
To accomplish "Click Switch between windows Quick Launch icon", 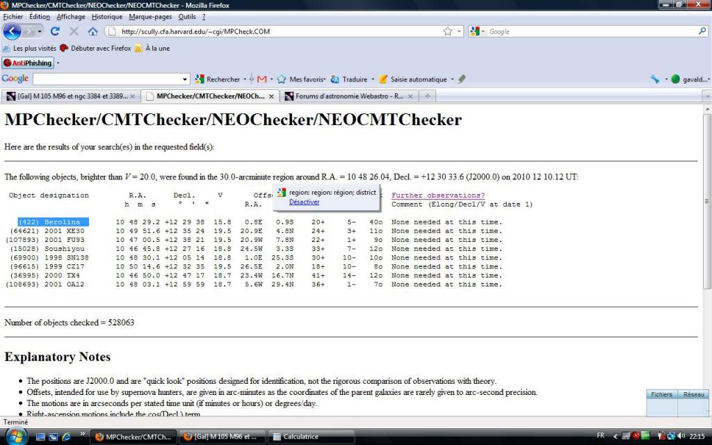I will [53, 437].
